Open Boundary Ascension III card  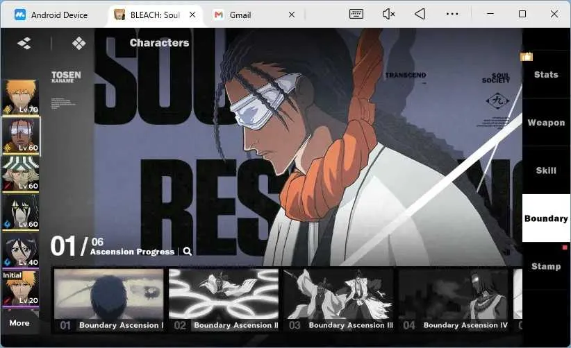(x=338, y=300)
